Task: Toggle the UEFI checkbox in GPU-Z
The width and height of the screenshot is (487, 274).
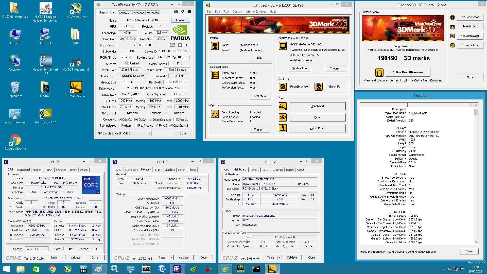Action: tap(180, 45)
